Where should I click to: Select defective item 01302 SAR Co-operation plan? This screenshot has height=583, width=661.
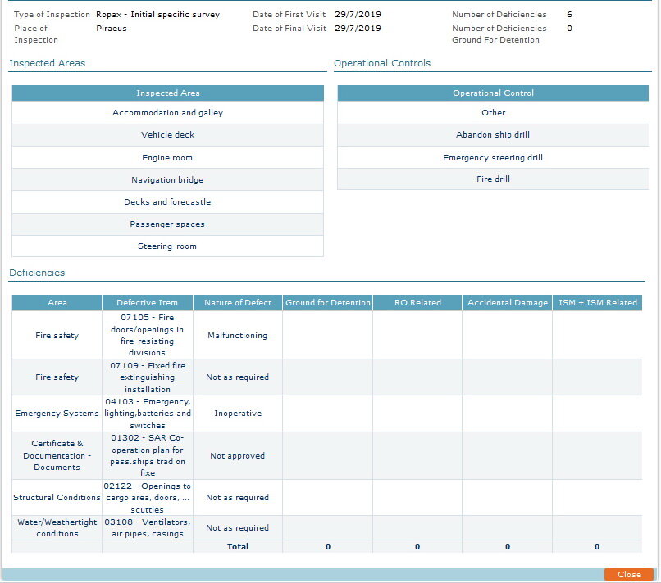[x=147, y=455]
